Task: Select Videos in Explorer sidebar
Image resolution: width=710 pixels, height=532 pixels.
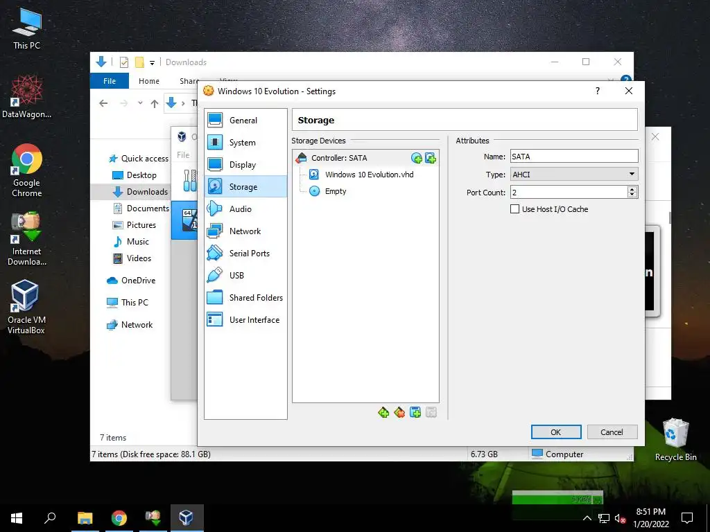Action: (132, 258)
